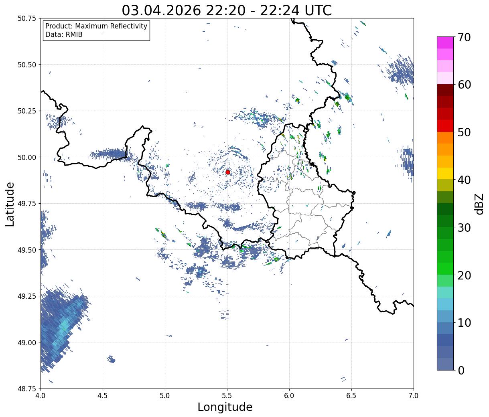489x417 pixels.
Task: Click the 40 dBZ tick label
Action: click(464, 180)
